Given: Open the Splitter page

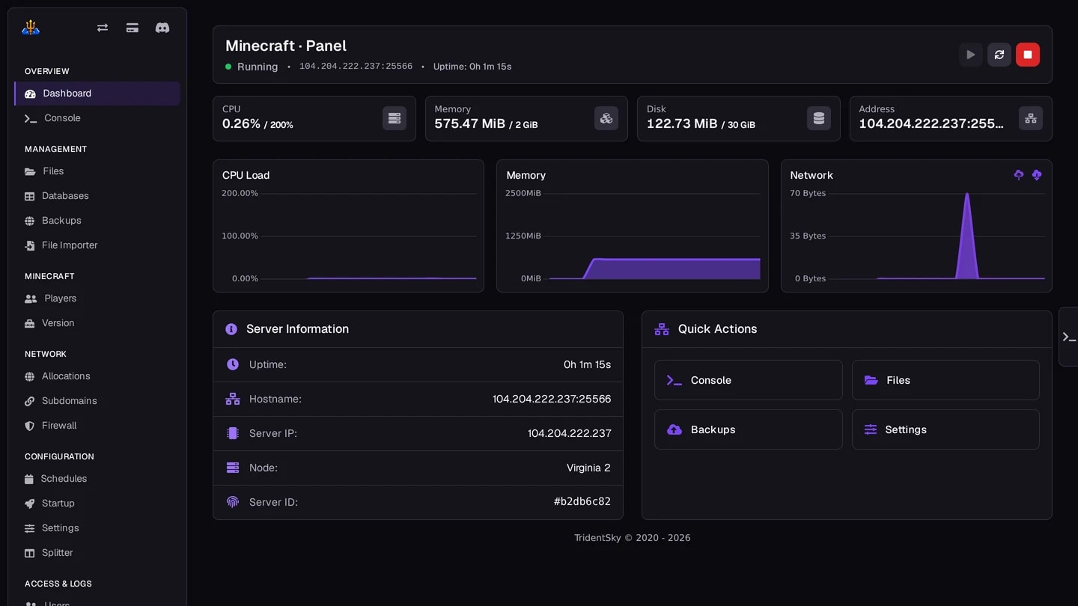Looking at the screenshot, I should click(97, 553).
